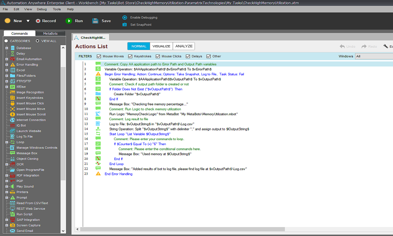393x236 pixels.
Task: Select action line 11 Run Logic MemoryCheckLogic
Action: [x=173, y=114]
